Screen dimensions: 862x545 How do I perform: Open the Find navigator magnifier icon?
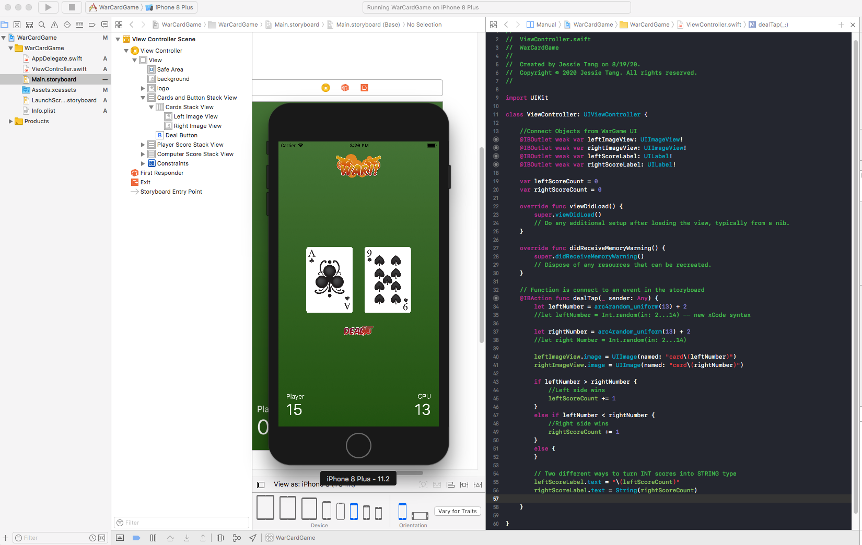coord(42,25)
